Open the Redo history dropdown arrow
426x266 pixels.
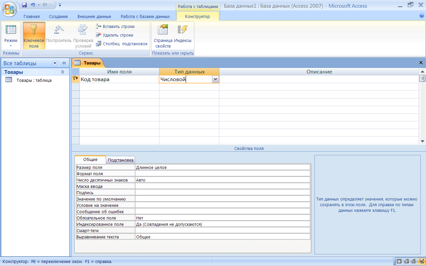[51, 5]
